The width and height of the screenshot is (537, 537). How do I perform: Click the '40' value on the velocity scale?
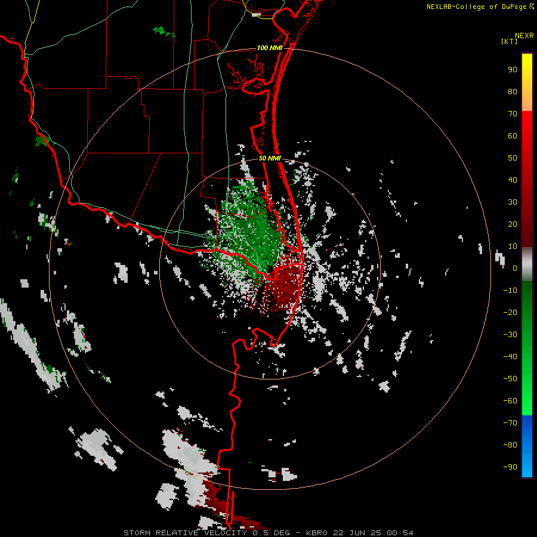click(513, 180)
